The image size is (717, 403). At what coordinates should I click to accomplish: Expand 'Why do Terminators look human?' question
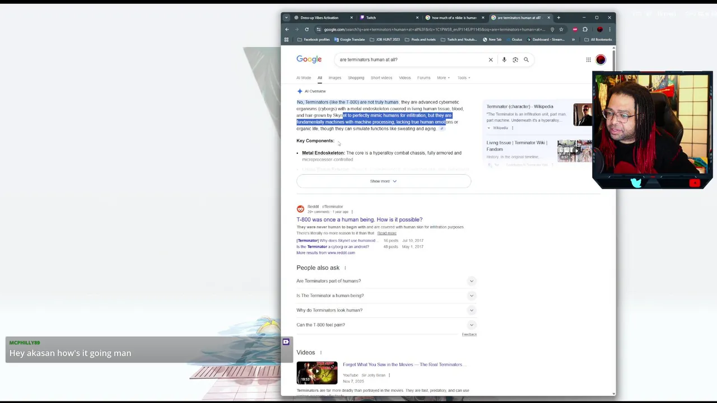(x=386, y=310)
